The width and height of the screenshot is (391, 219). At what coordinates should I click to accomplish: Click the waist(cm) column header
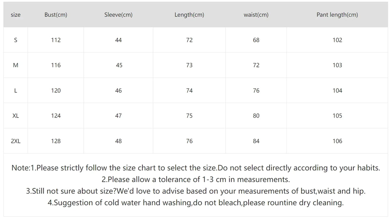[256, 15]
